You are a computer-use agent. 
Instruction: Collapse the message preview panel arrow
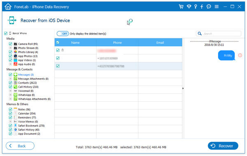point(183,88)
